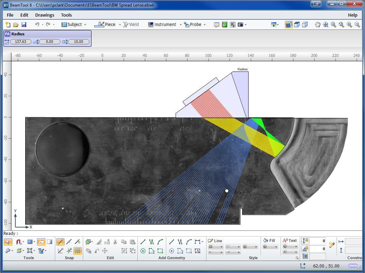The width and height of the screenshot is (365, 273).
Task: Toggle snap to grid
Action: [x=78, y=251]
